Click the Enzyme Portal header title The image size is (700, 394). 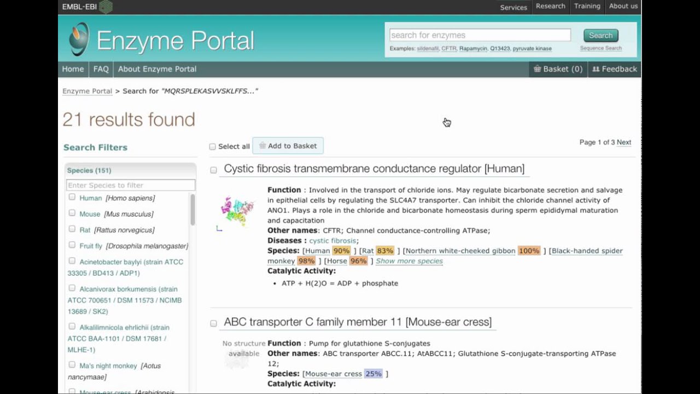pos(176,40)
